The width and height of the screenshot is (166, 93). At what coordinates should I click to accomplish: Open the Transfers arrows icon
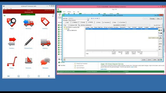click(12, 42)
